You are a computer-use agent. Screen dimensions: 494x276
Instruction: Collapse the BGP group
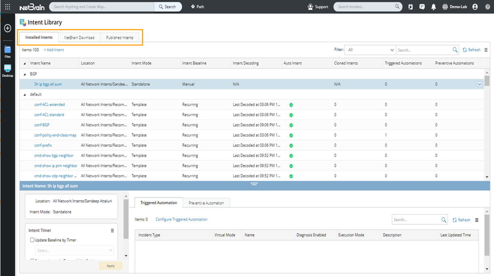point(25,74)
